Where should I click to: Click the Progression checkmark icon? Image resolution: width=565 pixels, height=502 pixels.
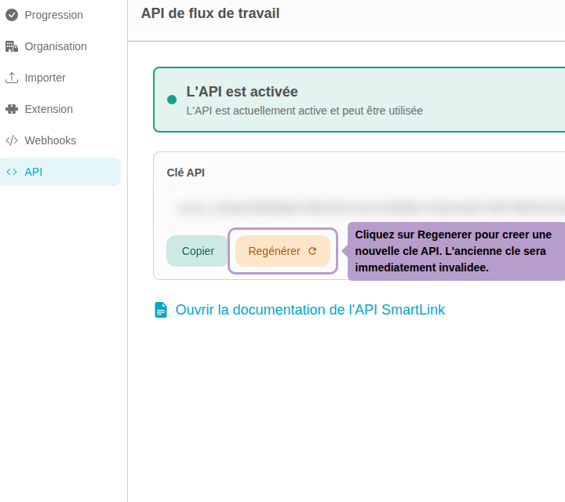[12, 15]
